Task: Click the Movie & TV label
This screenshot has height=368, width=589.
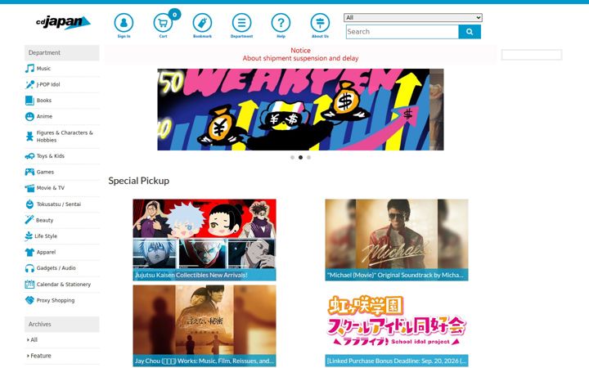Action: coord(51,188)
